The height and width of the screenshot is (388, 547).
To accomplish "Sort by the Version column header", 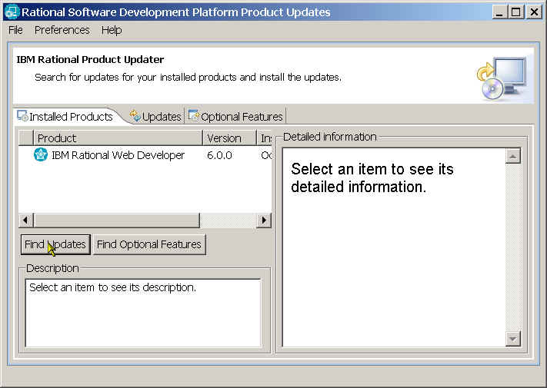I will [x=229, y=138].
